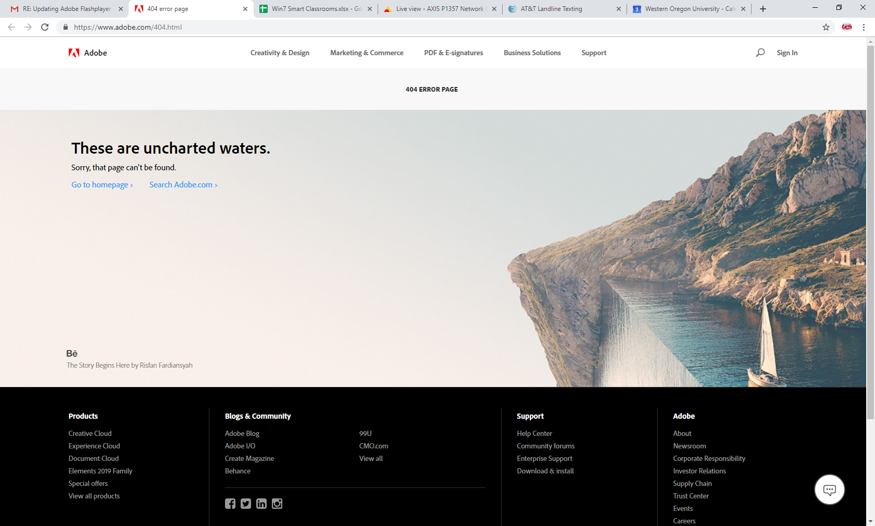The width and height of the screenshot is (875, 526).
Task: Click the scrollbar down arrow
Action: 870,521
